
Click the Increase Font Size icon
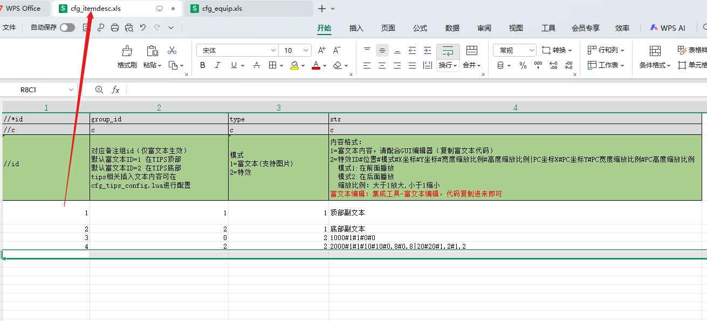click(x=321, y=50)
